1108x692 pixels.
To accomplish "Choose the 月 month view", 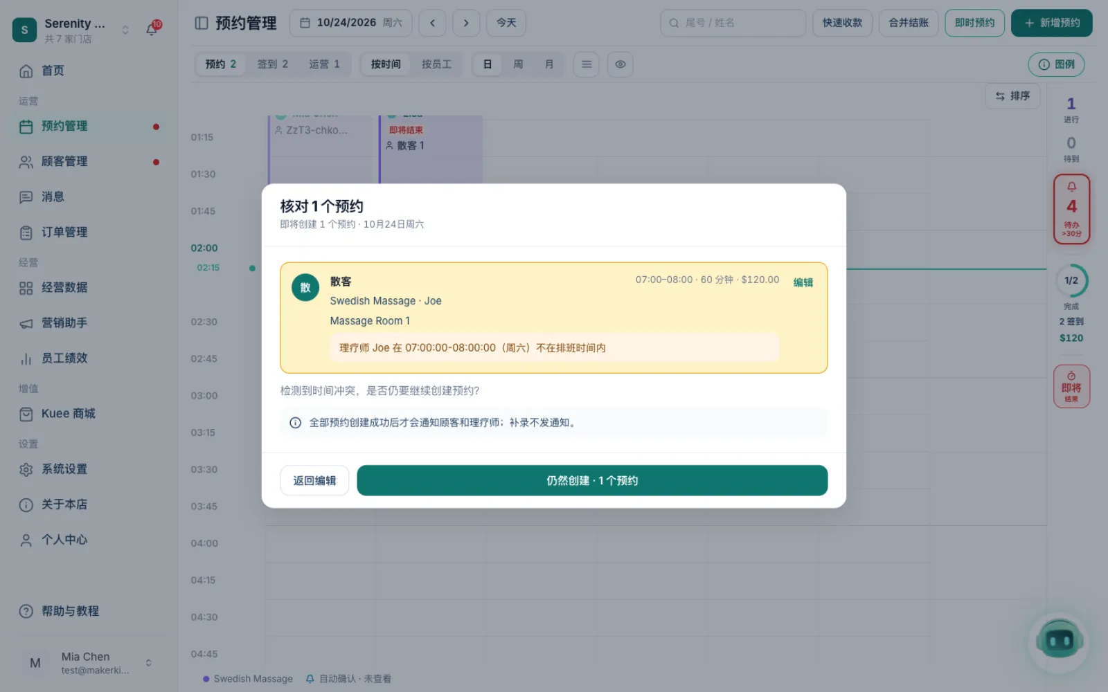I will [x=549, y=64].
